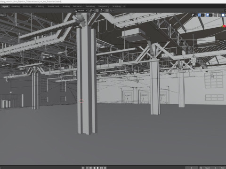Switch to the UV Editing workspace
226x169 pixels.
40,7
